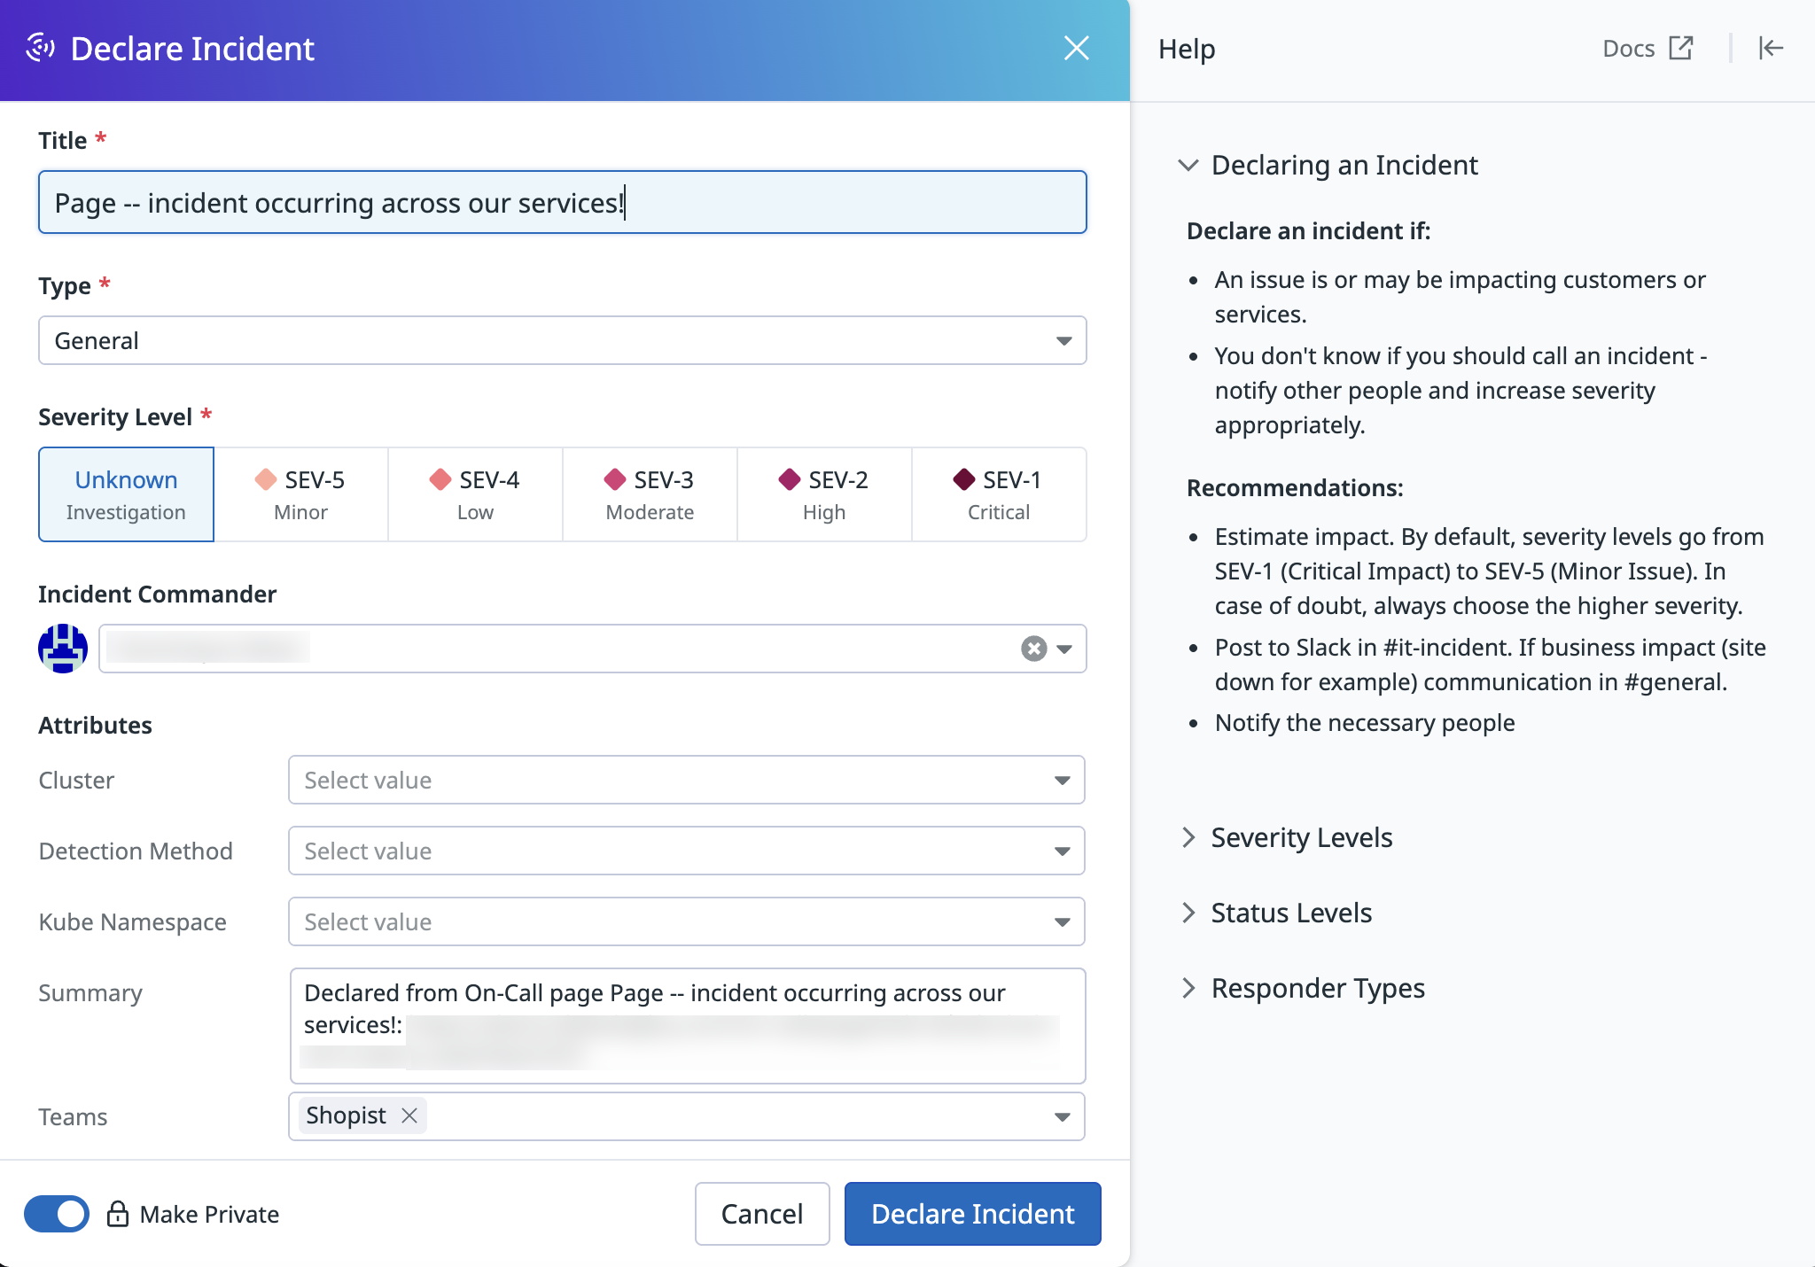Toggle the Make Private switch off
The width and height of the screenshot is (1815, 1267).
pos(57,1214)
